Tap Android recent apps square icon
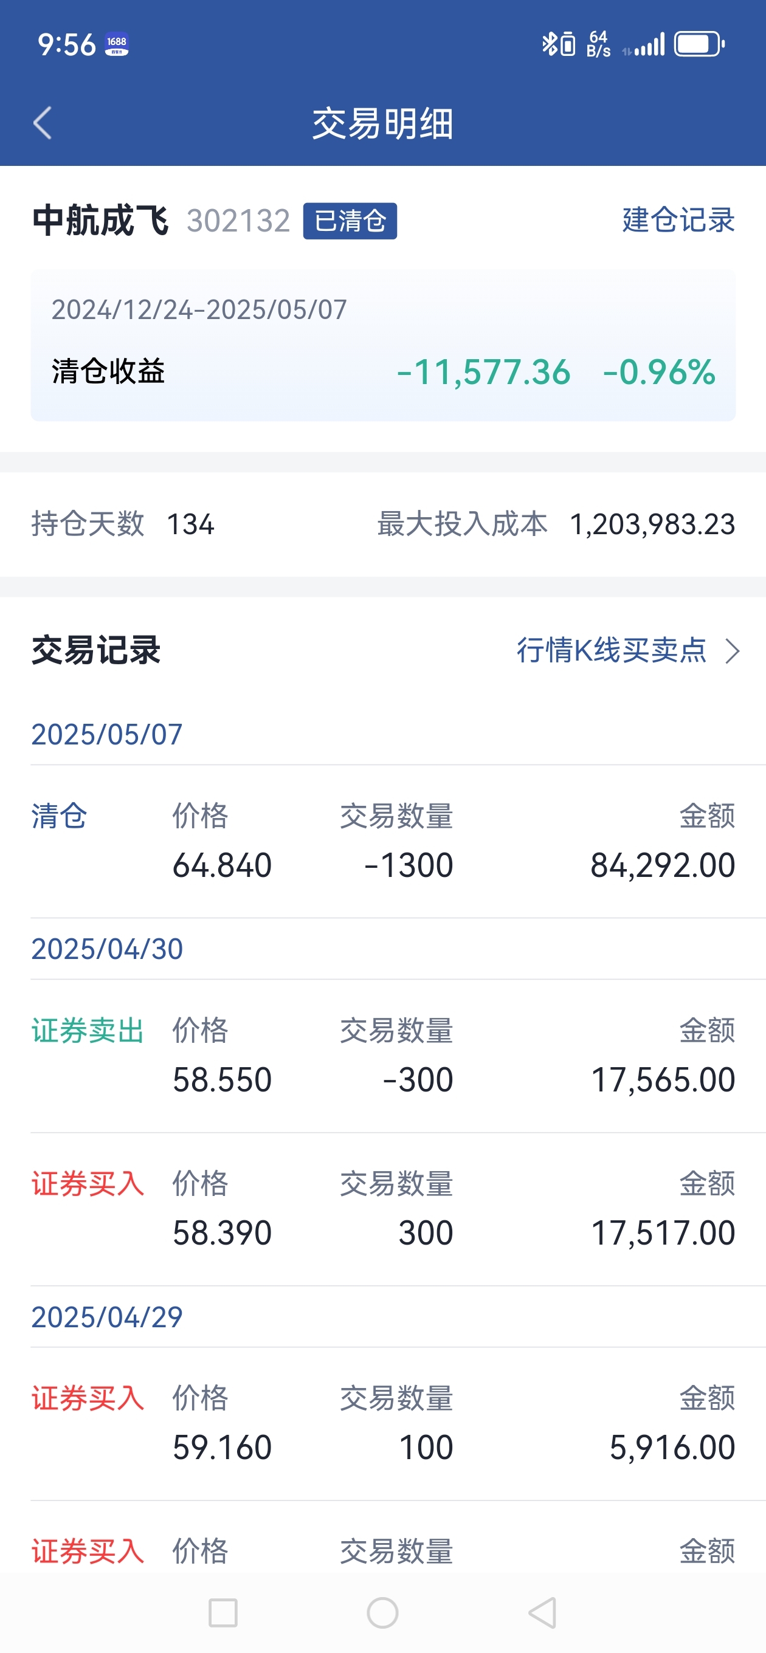Screen dimensions: 766x1653 point(223,1612)
